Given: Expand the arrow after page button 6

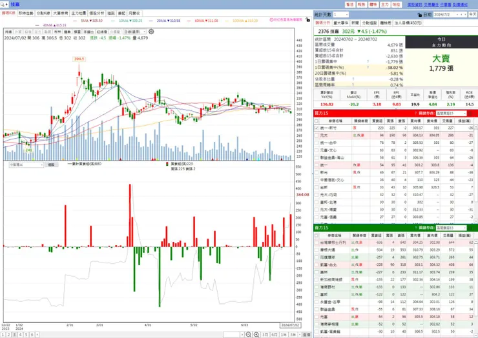Looking at the screenshot, I should pyautogui.click(x=37, y=335).
